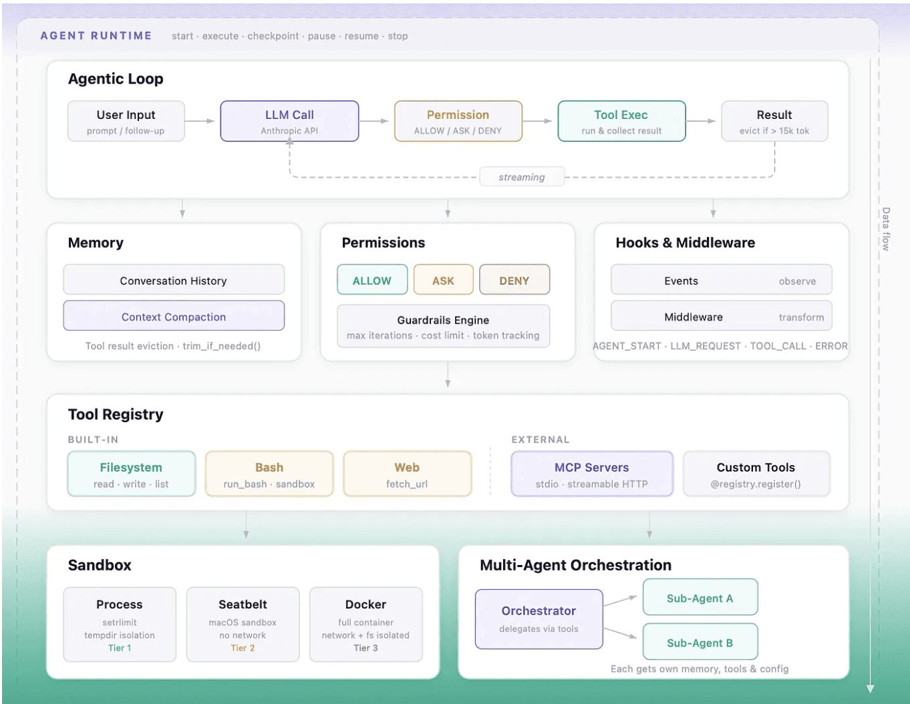Click the BUILT-IN label
Image resolution: width=910 pixels, height=704 pixels.
point(93,439)
